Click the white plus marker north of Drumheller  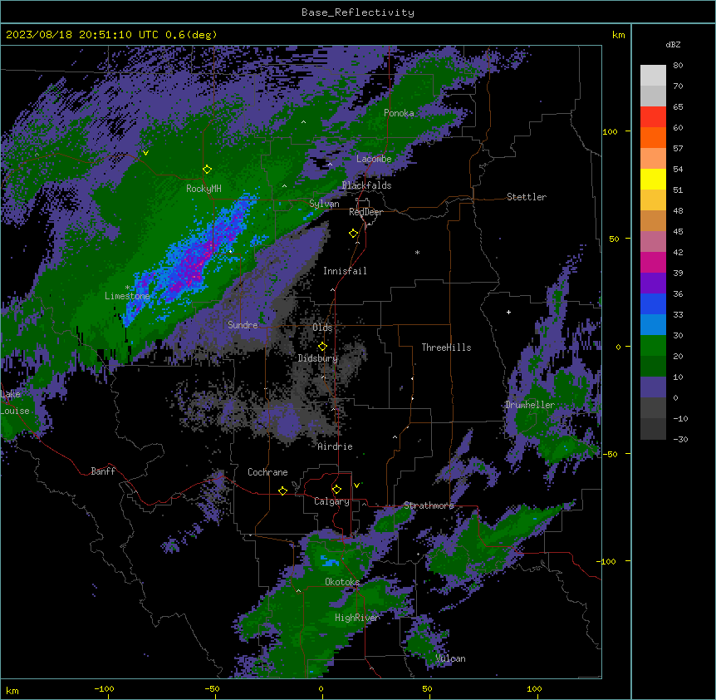(508, 312)
